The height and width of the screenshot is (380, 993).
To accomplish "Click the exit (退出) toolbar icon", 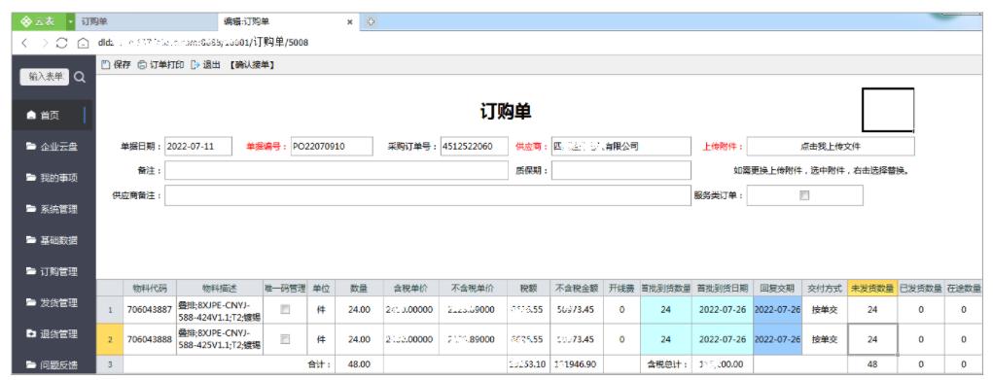I will (x=195, y=64).
